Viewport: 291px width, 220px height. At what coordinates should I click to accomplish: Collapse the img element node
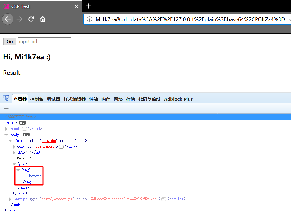pos(18,170)
